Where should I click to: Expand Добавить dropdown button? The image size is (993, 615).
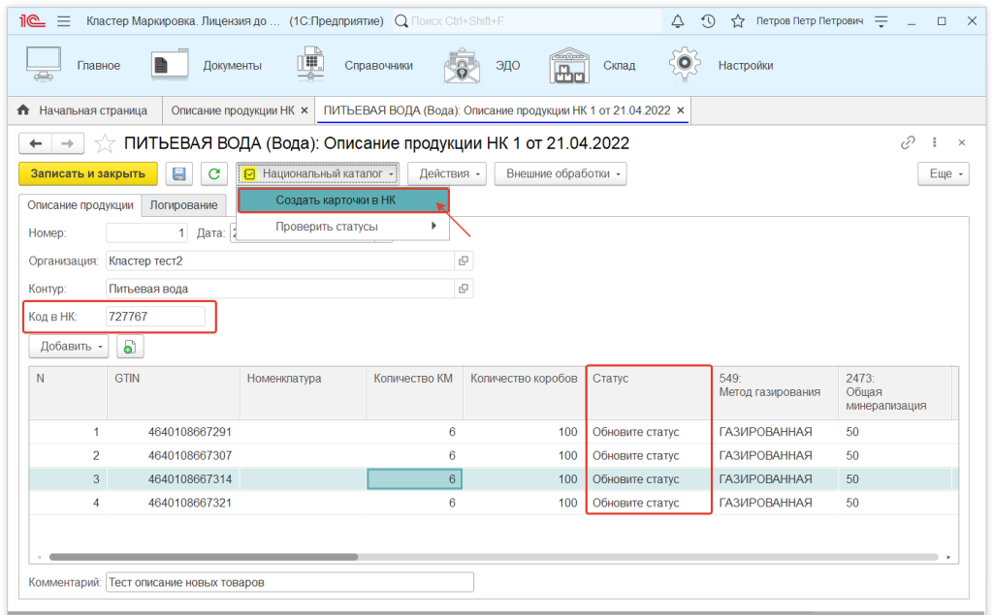click(69, 346)
